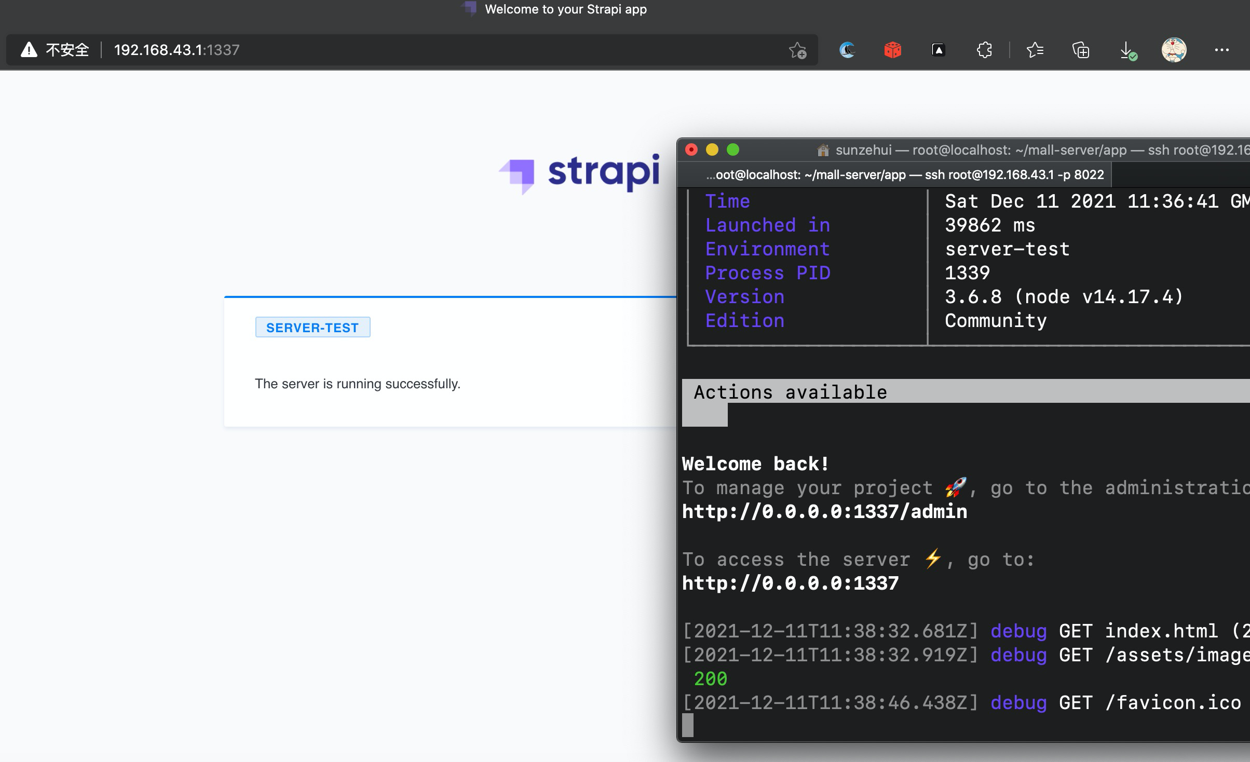Click the http://0.0.0.0:1337/admin link in terminal
The image size is (1250, 762).
point(824,512)
